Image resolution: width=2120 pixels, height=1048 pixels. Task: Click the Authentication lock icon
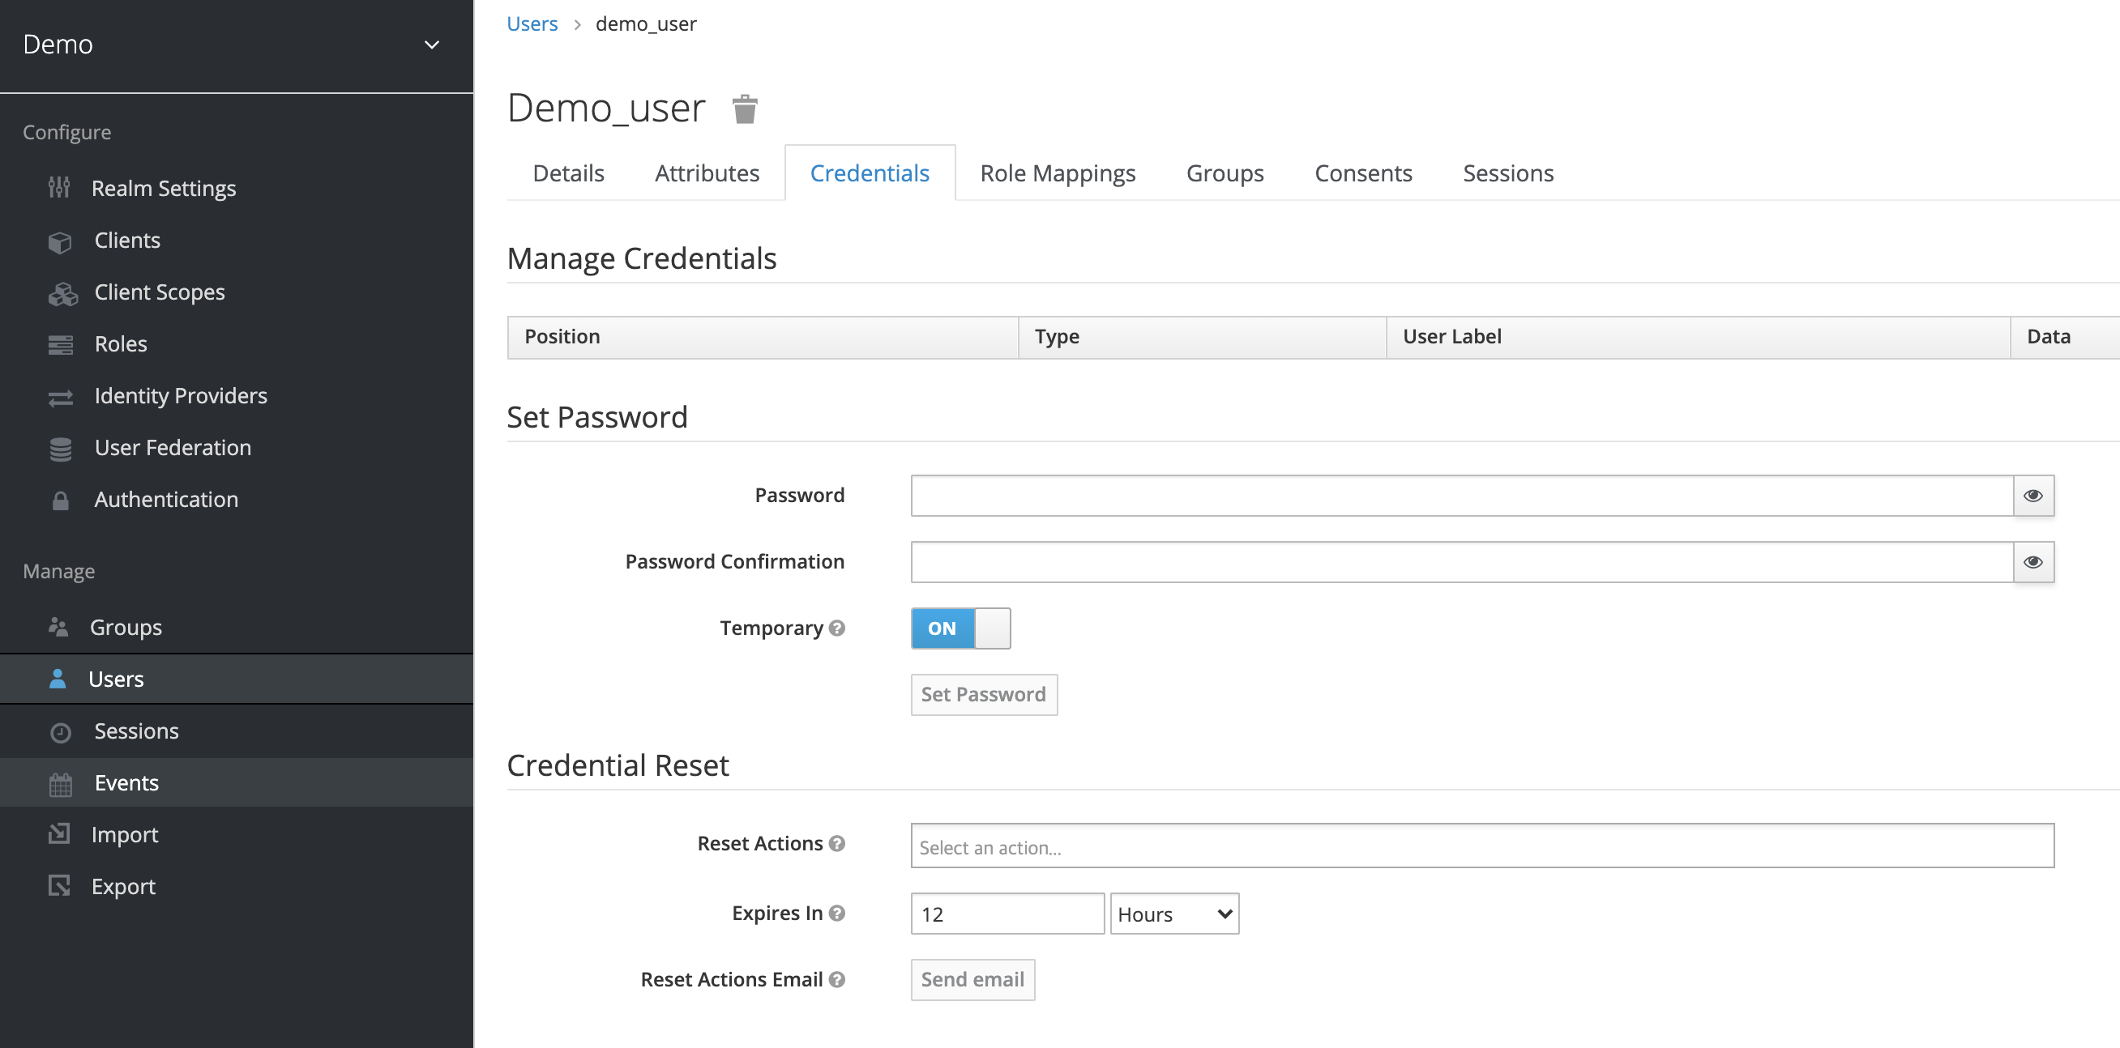(60, 501)
